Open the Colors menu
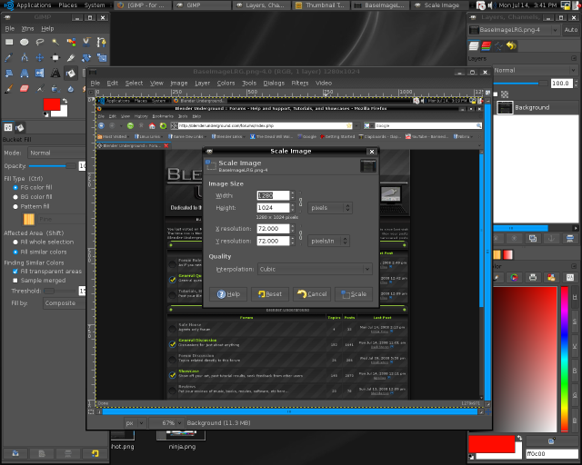 coord(226,83)
